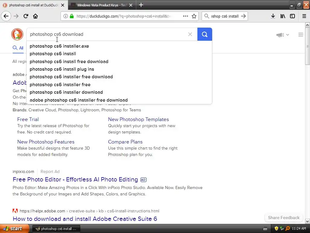310x233 pixels.
Task: Switch to photoshop cs6 install DuckDuckGo tab
Action: pyautogui.click(x=34, y=5)
